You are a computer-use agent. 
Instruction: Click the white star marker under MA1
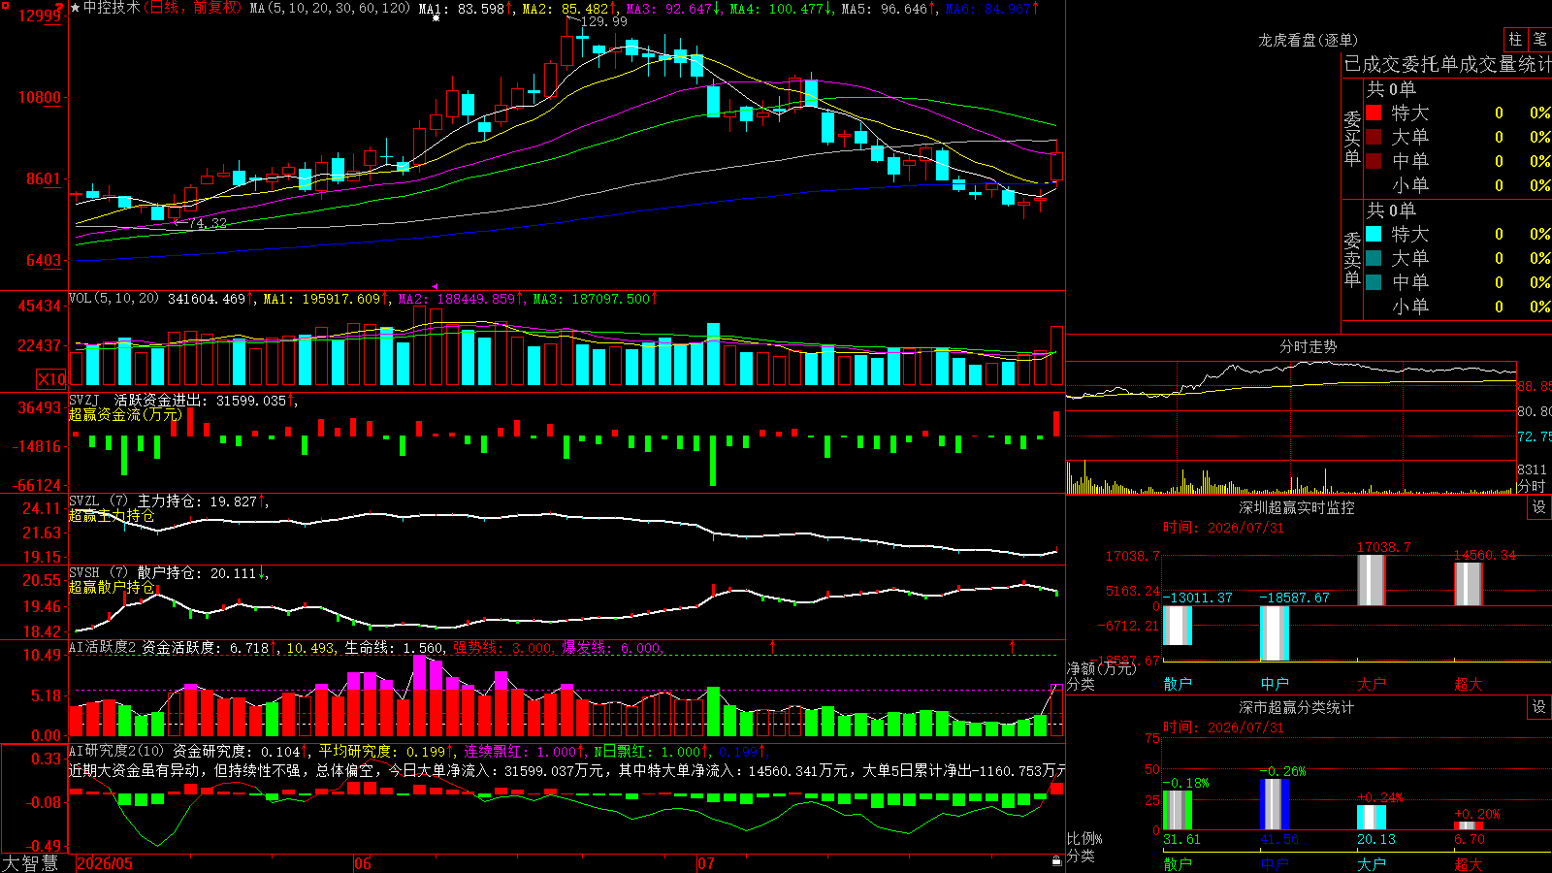436,17
